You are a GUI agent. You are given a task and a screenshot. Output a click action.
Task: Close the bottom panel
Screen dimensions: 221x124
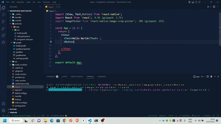[x=218, y=76]
